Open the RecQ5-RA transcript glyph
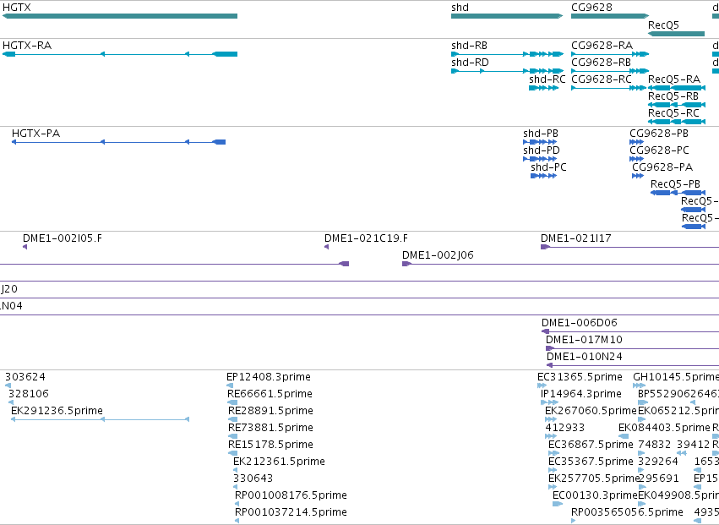This screenshot has width=719, height=525. pos(676,88)
